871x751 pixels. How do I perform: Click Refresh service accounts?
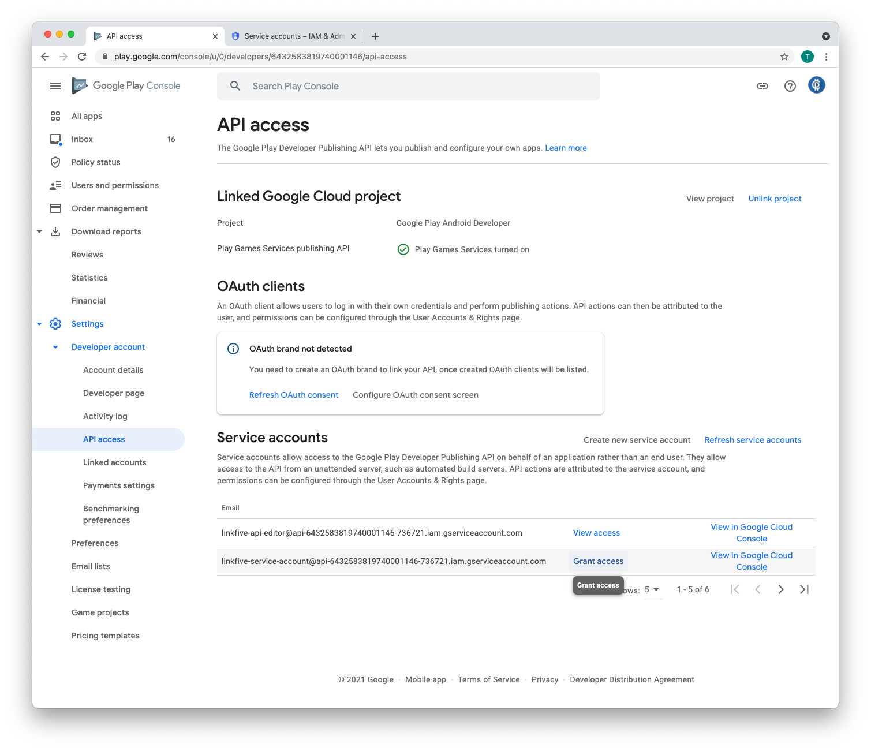tap(753, 440)
